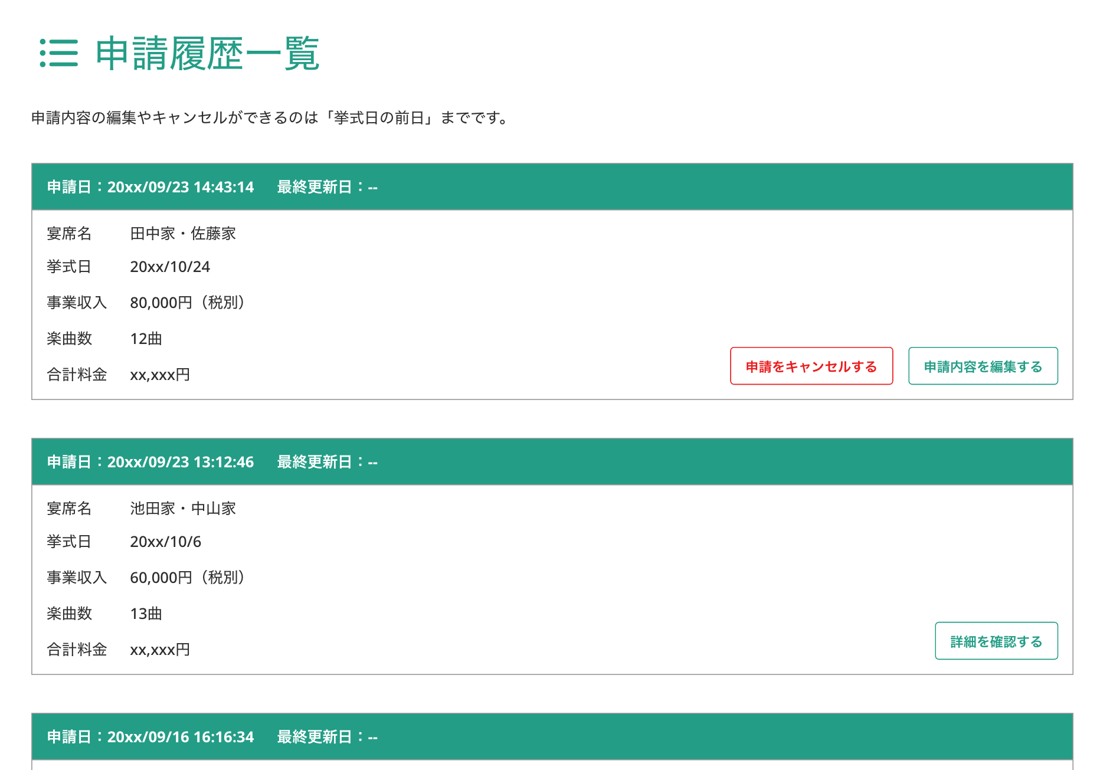Viewport: 1113px width, 770px height.
Task: Click the 申請履歴一覧 page heading
Action: [207, 54]
